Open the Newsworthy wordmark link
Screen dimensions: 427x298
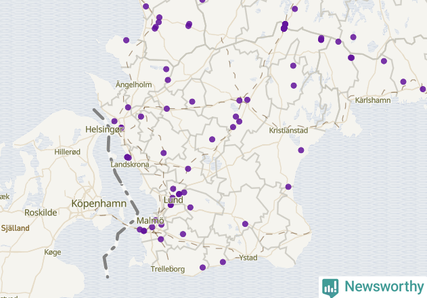click(384, 286)
